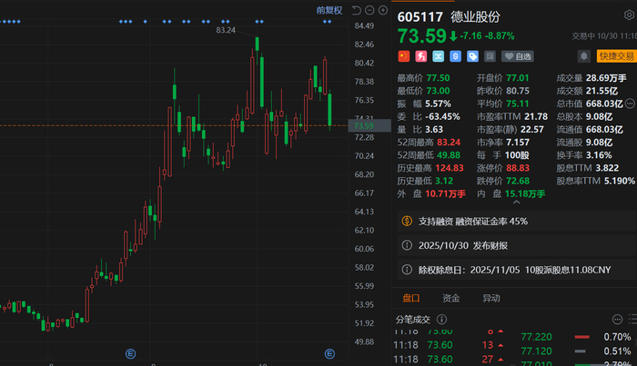Show info for 分笔成交 section
637x366 pixels.
441,320
